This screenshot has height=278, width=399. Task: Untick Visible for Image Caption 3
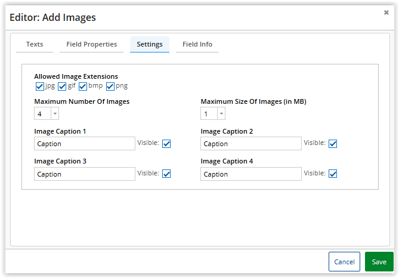pyautogui.click(x=166, y=174)
